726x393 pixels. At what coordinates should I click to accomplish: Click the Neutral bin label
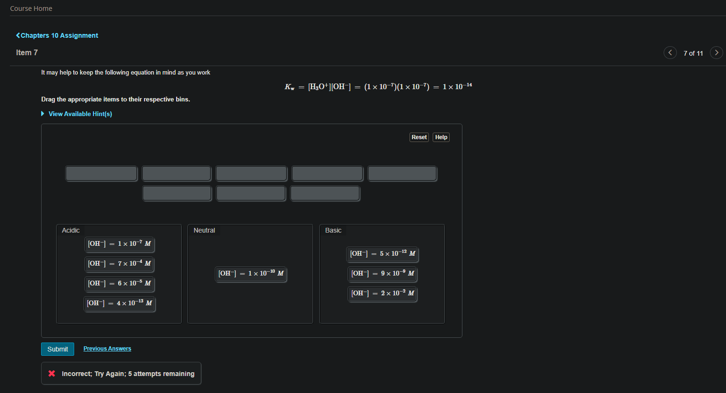pyautogui.click(x=204, y=230)
